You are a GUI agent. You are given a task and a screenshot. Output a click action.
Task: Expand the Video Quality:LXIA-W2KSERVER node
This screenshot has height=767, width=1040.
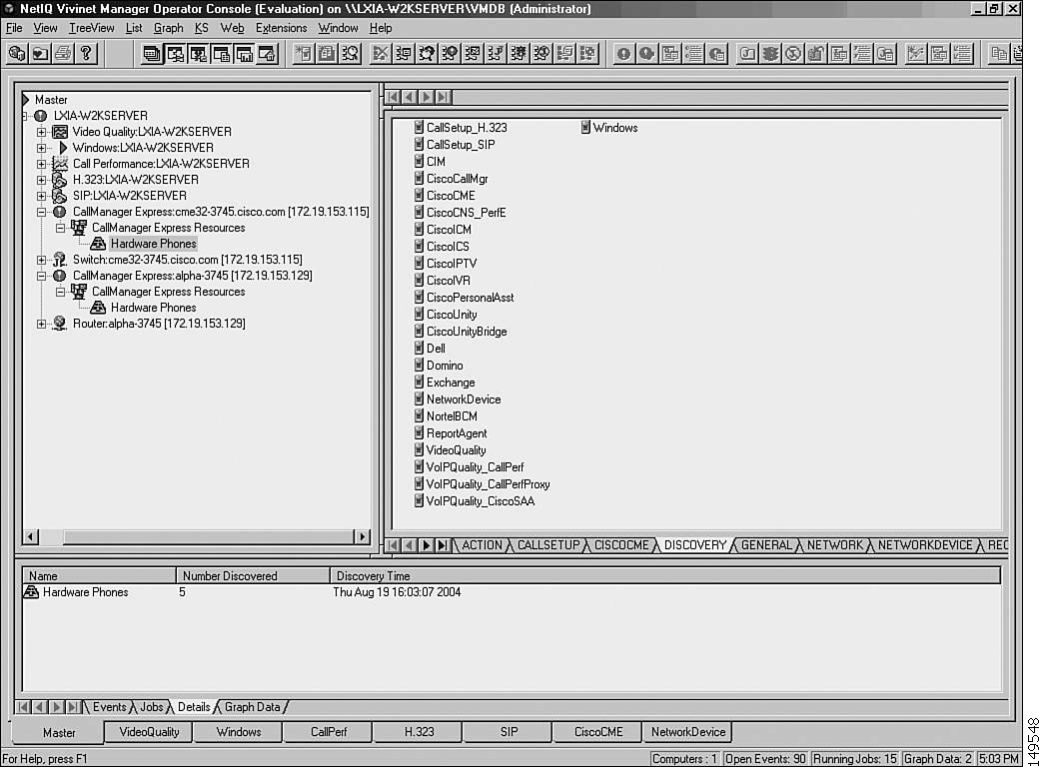pyautogui.click(x=41, y=132)
